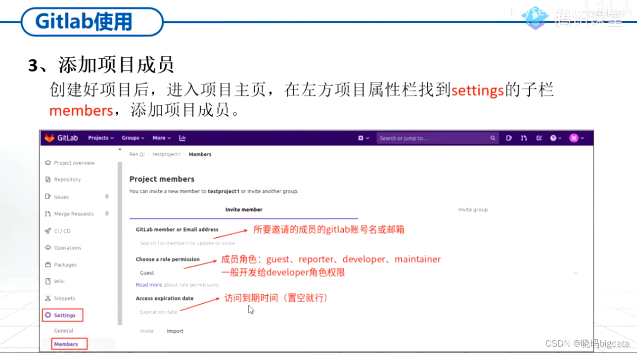Image resolution: width=637 pixels, height=353 pixels.
Task: Click the Expiration date input field
Action: click(x=158, y=312)
